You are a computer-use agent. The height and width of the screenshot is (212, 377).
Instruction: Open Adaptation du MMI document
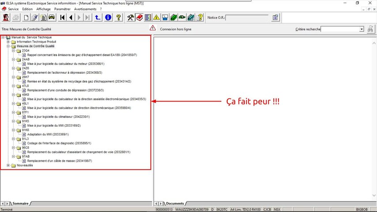point(48,135)
